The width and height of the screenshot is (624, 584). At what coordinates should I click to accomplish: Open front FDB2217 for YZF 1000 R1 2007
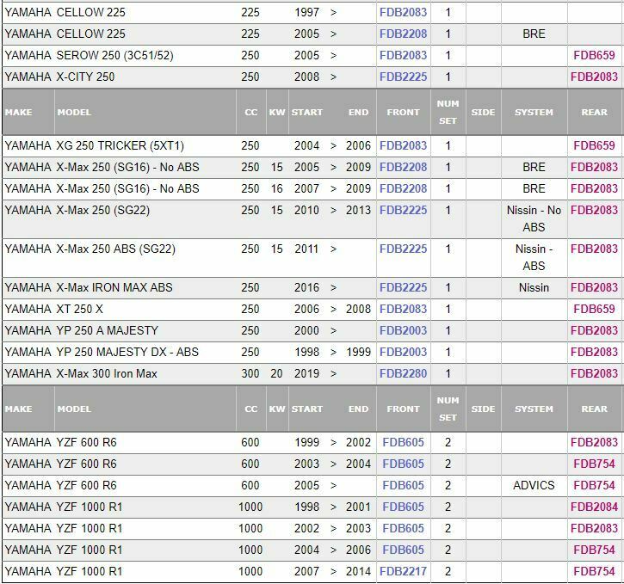tap(403, 571)
